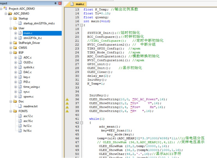This screenshot has height=158, width=217.
Task: Click adc_mean() call on line 43
Action: coord(110,127)
